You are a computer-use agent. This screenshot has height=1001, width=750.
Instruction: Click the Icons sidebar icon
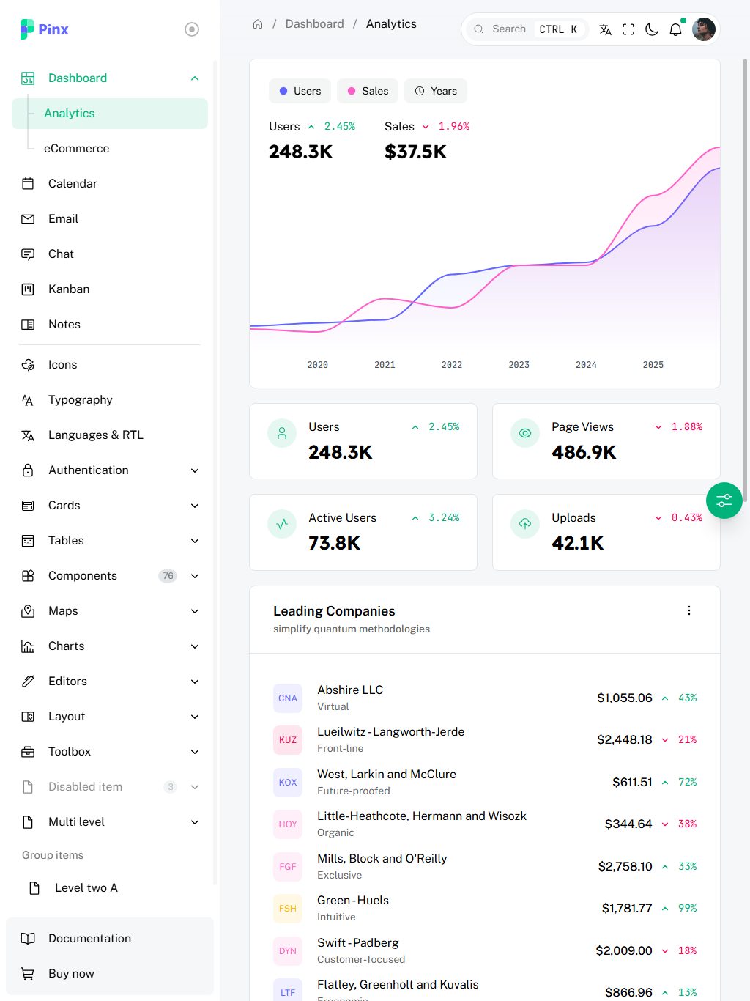[x=28, y=365]
